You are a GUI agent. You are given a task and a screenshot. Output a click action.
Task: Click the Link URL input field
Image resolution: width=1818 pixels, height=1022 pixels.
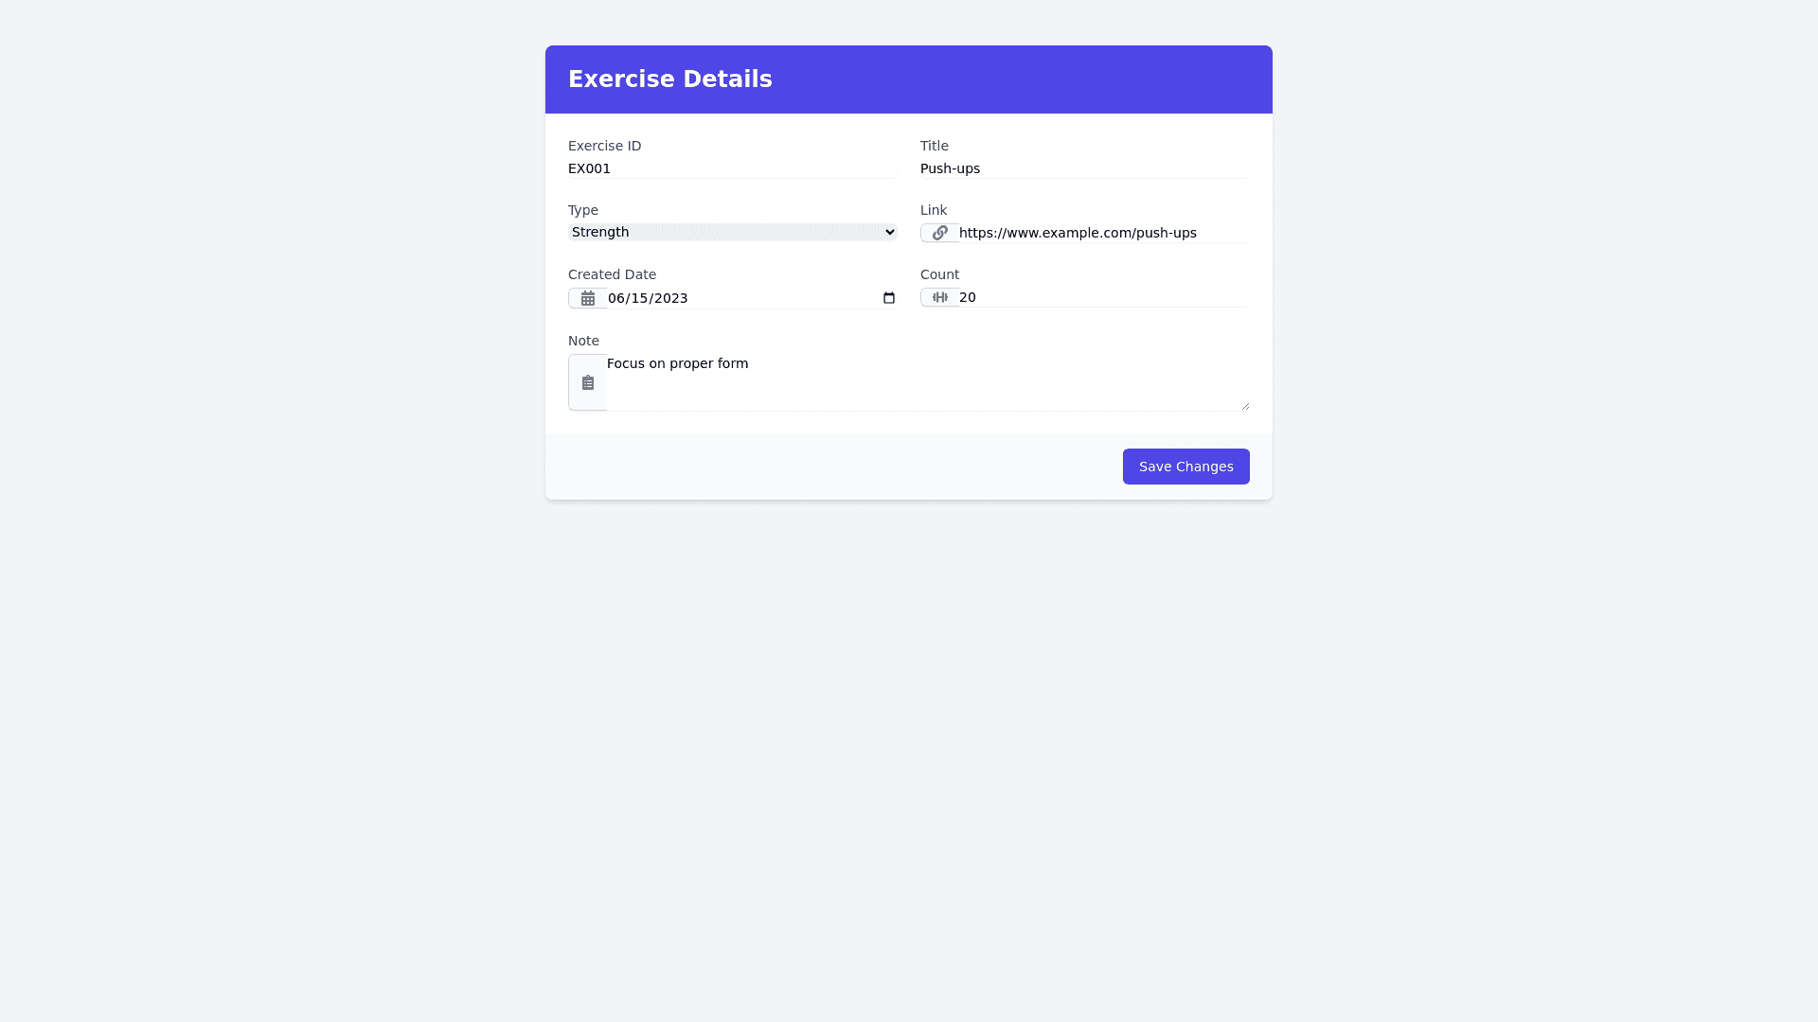click(1103, 233)
